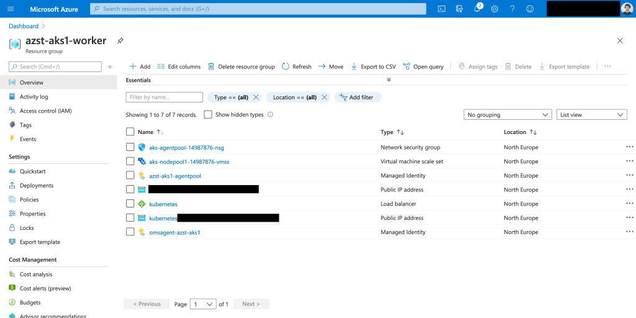Toggle the Show hidden types checkbox
The image size is (636, 318).
(208, 115)
